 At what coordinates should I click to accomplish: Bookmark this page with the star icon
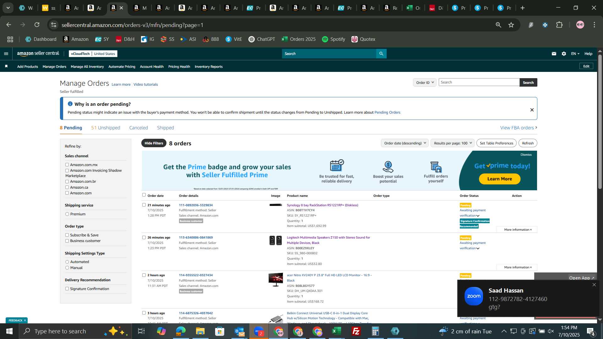point(511,25)
